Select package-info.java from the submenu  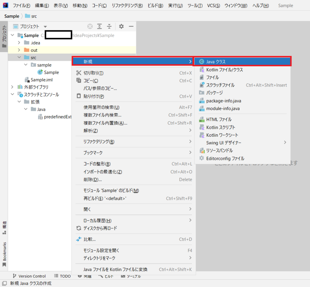click(x=224, y=101)
